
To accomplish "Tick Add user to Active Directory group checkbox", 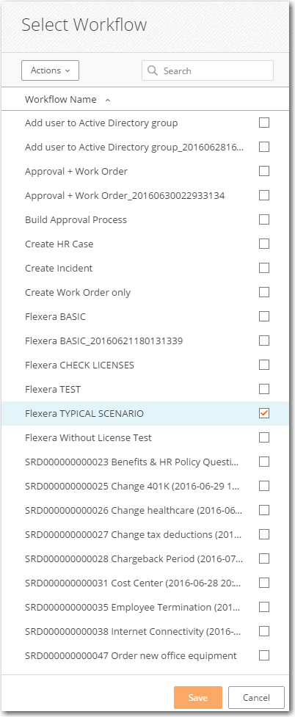I will [264, 123].
